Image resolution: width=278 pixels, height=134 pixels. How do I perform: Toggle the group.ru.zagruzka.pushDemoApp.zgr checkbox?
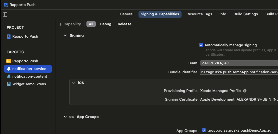(204, 130)
